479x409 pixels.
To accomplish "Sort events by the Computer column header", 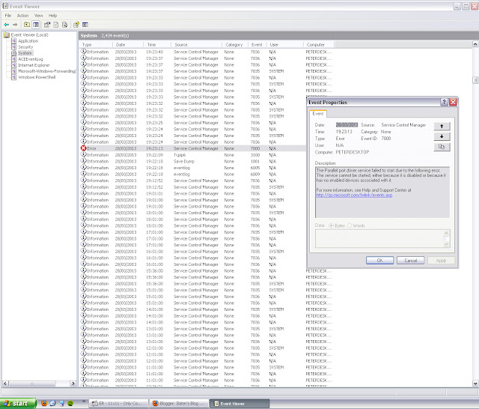I will pos(319,45).
